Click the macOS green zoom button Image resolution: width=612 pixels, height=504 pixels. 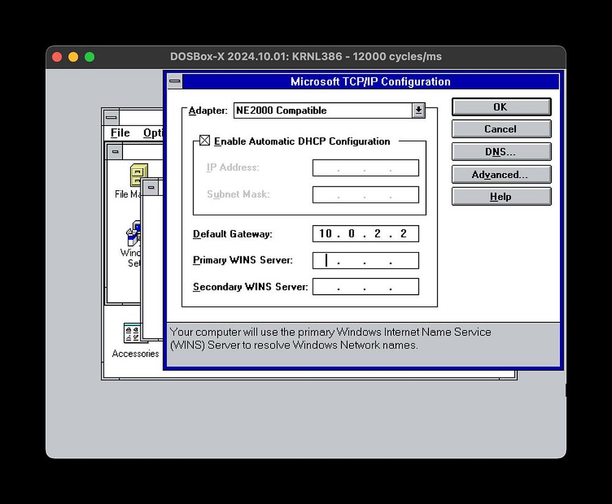click(x=90, y=57)
